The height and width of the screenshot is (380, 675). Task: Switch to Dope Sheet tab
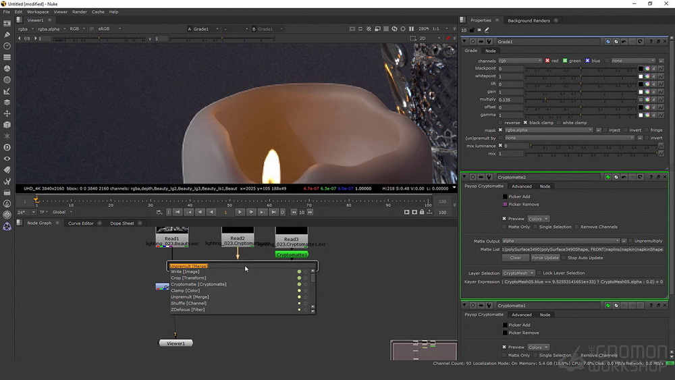click(122, 223)
